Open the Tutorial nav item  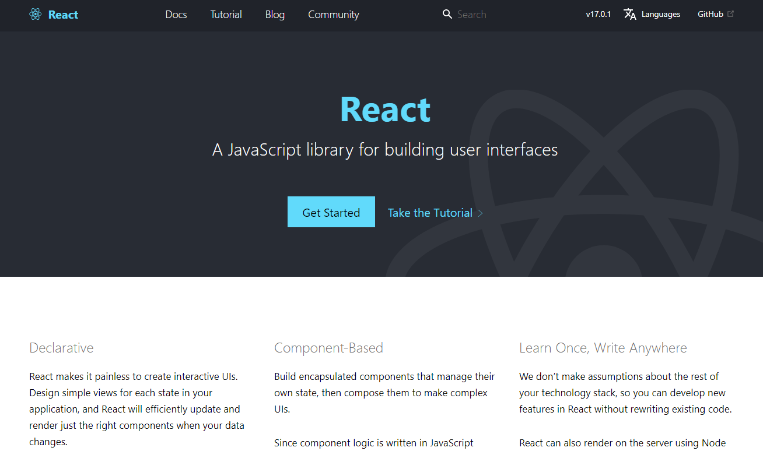[x=226, y=15]
